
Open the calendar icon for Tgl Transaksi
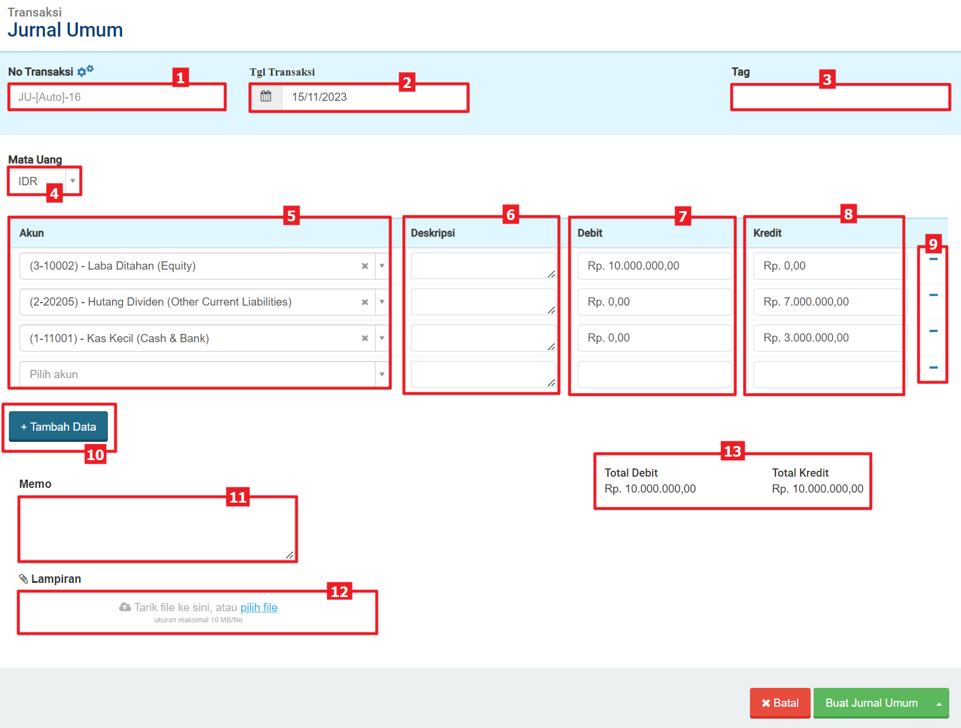click(x=266, y=97)
